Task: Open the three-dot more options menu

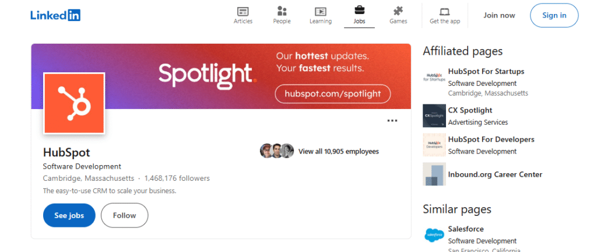Action: (x=392, y=121)
